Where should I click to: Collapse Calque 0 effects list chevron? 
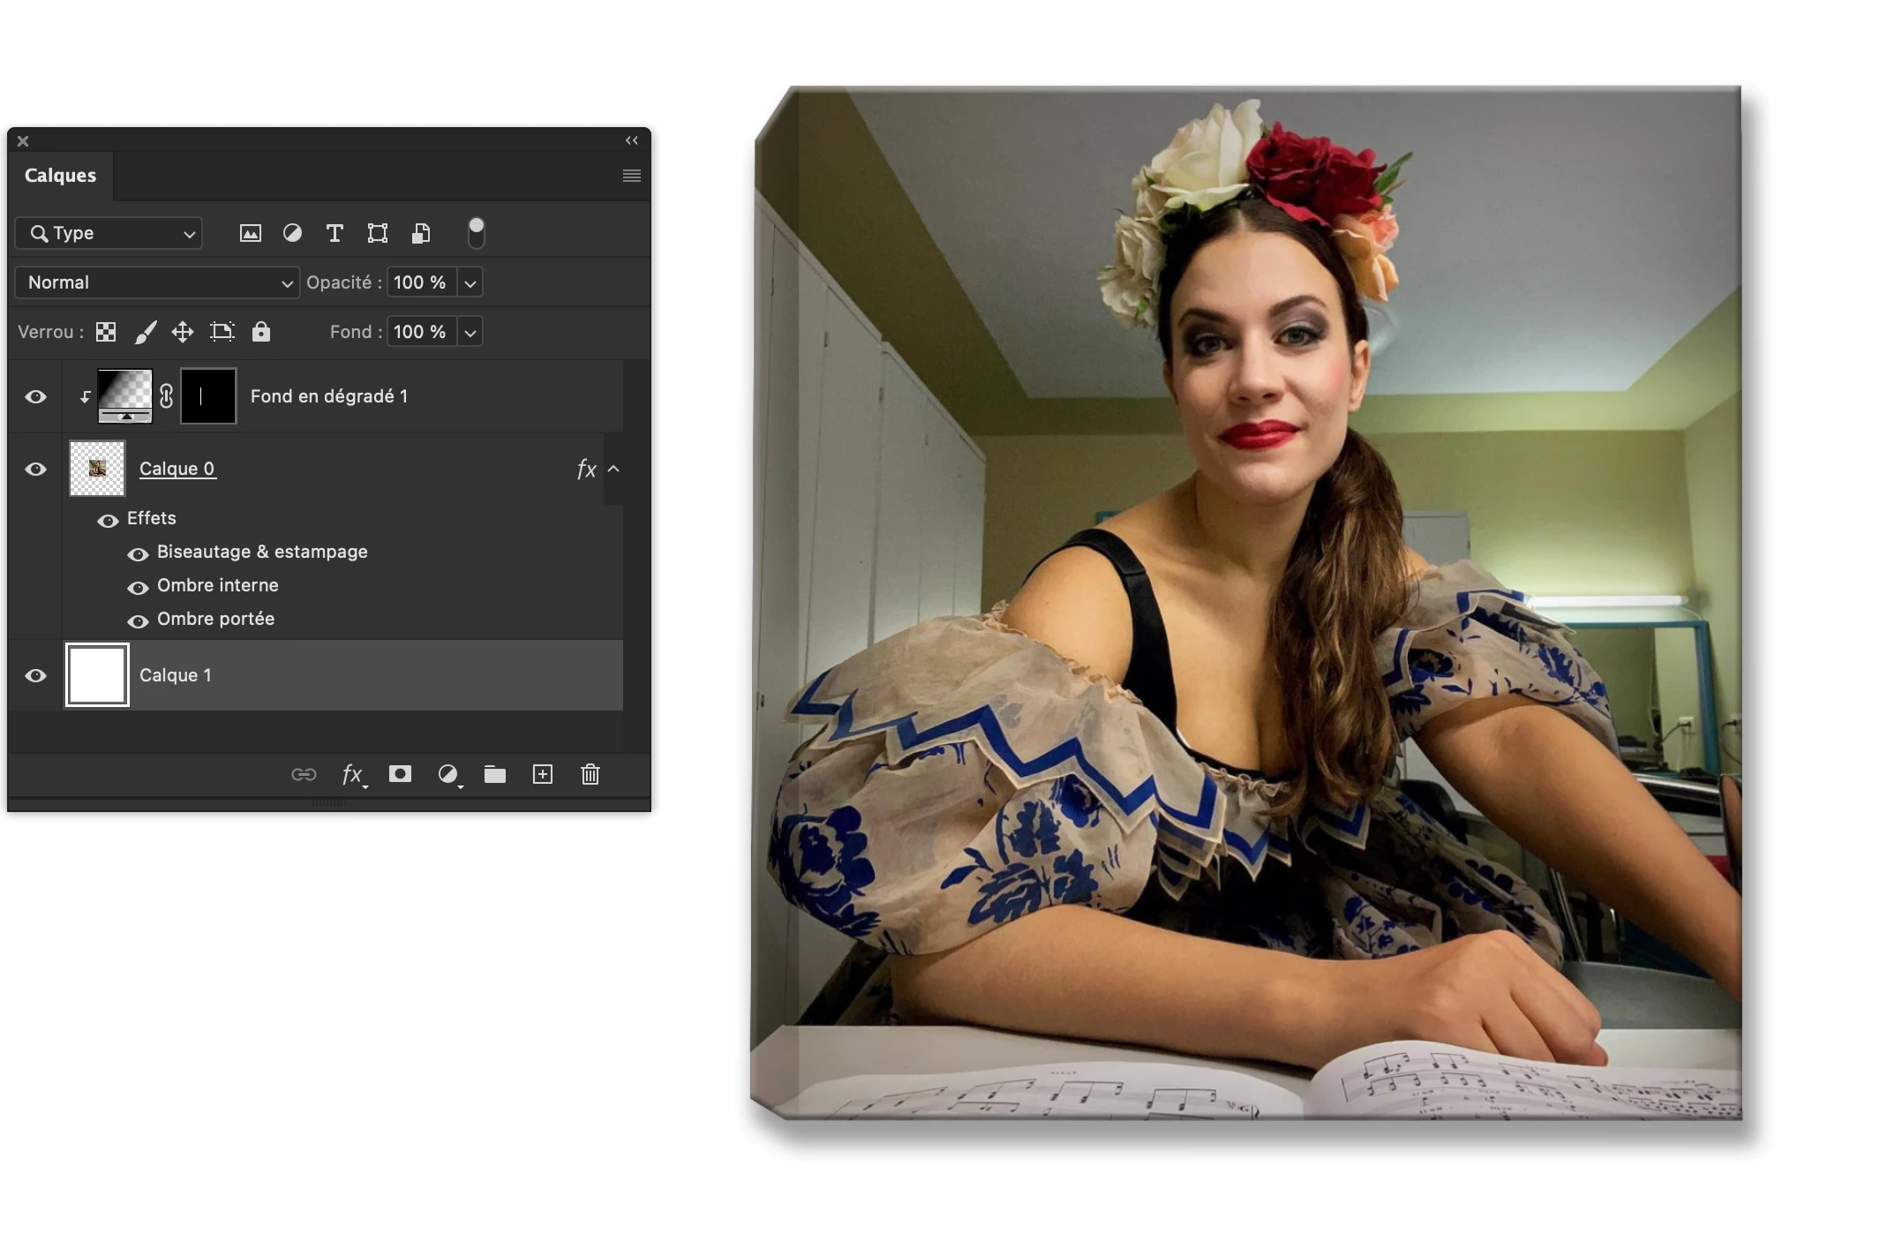pos(613,469)
